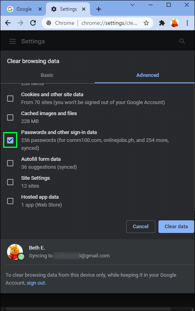Image resolution: width=195 pixels, height=311 pixels.
Task: Search settings with the magnifier icon
Action: 182,41
